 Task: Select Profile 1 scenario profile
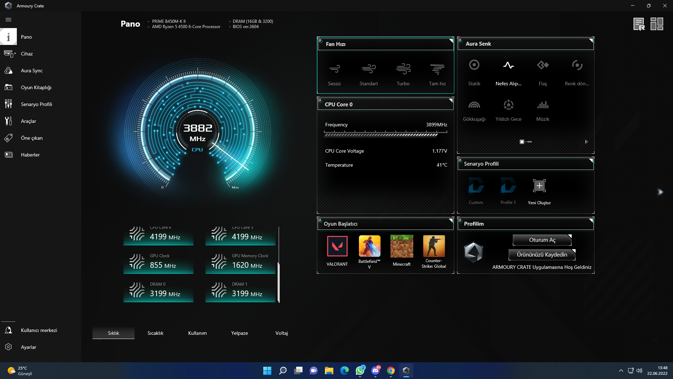click(508, 191)
